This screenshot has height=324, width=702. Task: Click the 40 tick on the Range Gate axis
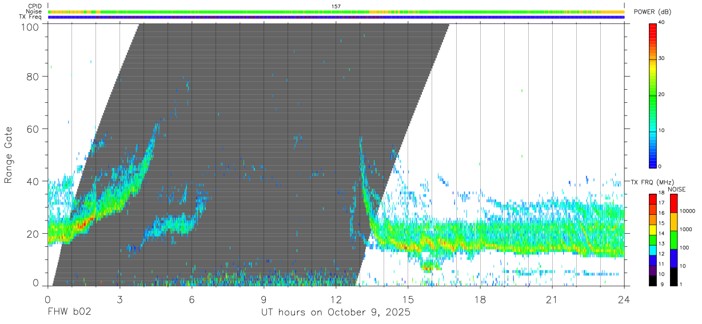coord(33,181)
